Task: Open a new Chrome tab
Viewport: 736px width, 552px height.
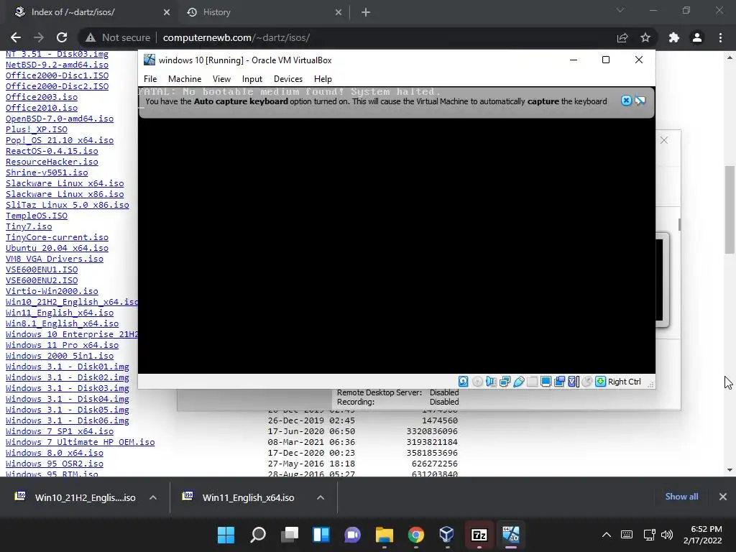Action: click(366, 12)
